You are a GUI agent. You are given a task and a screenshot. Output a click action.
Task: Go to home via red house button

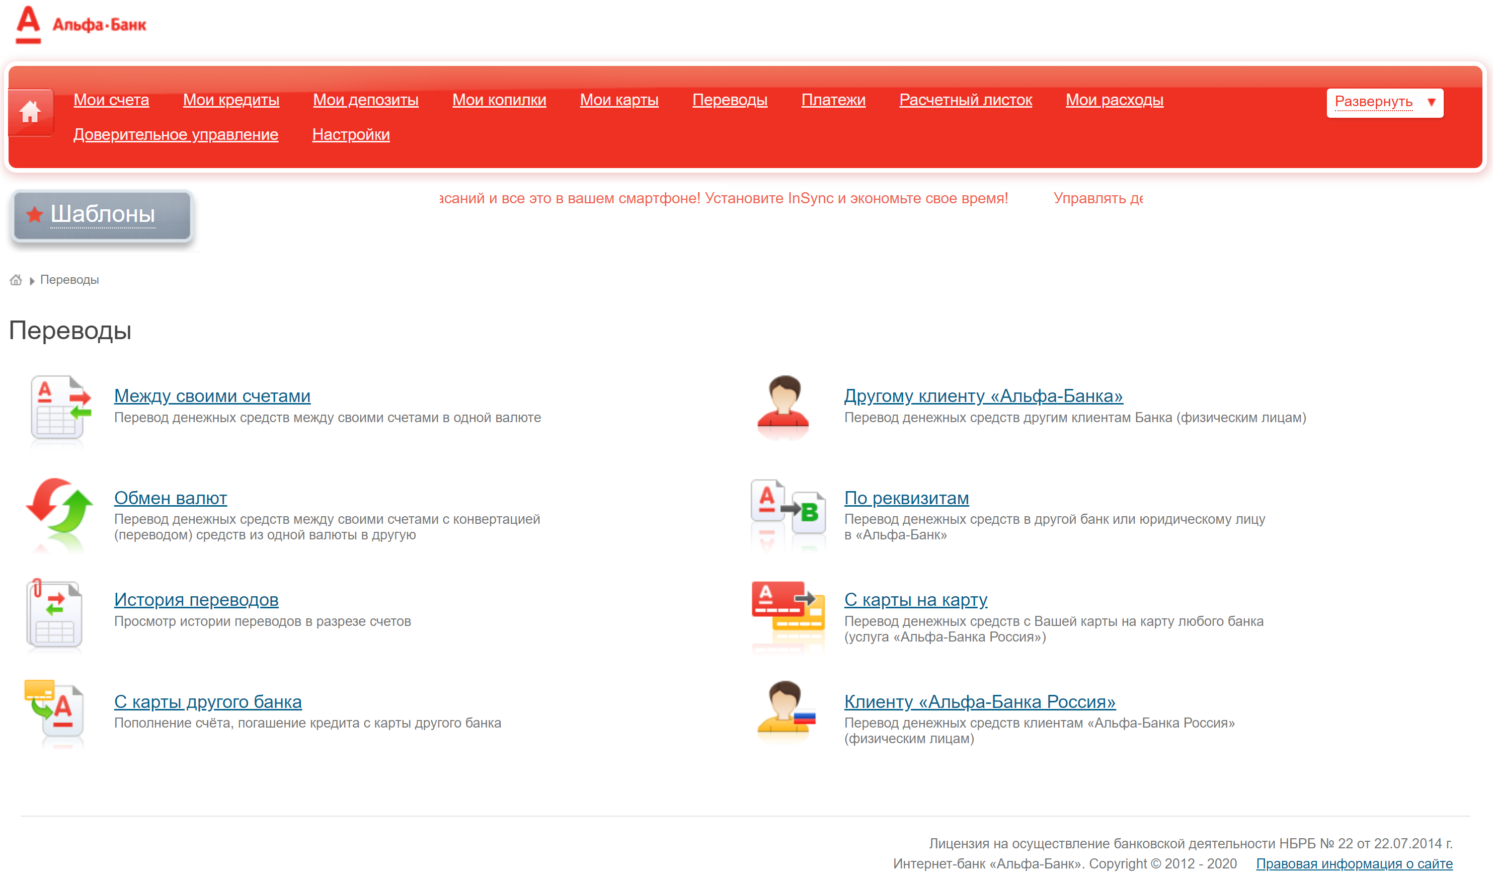(30, 111)
